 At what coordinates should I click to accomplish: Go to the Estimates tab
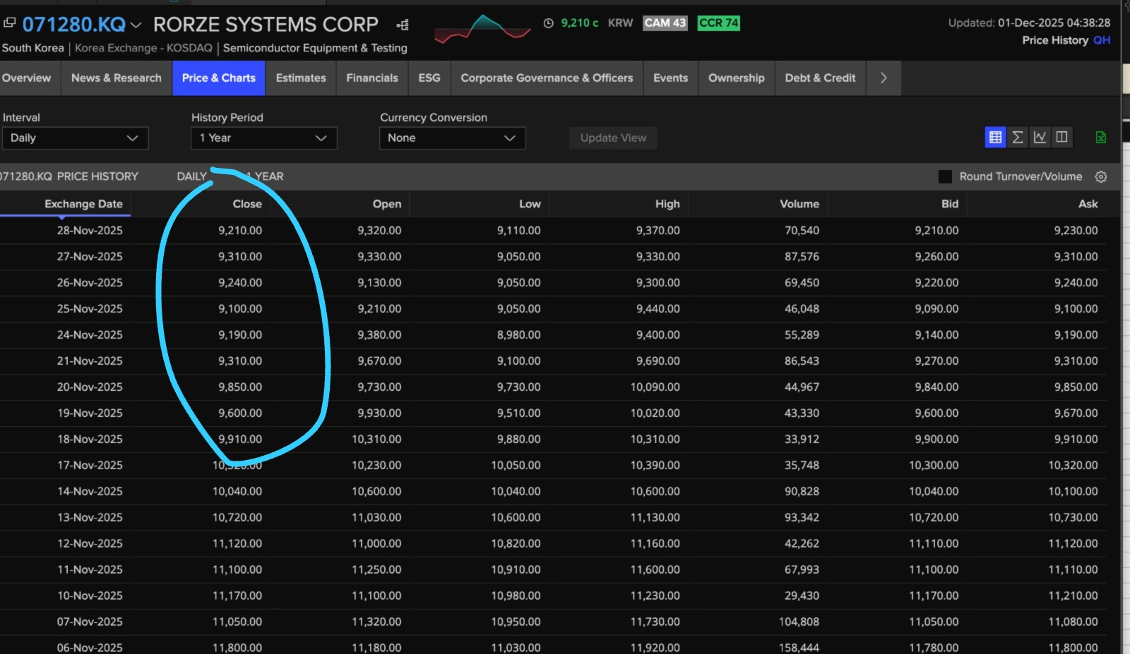pos(301,78)
